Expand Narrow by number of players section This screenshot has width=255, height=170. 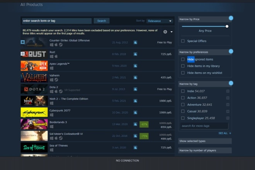[x=205, y=150]
